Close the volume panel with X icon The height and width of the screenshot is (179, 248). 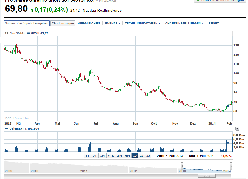[x=237, y=129]
